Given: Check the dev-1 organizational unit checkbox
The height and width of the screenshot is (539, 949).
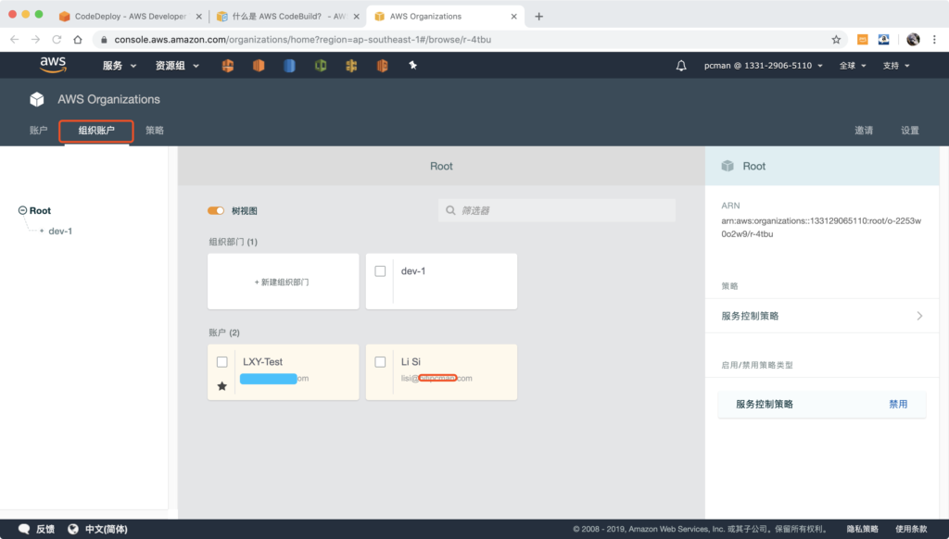Looking at the screenshot, I should click(x=380, y=271).
